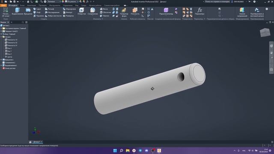The width and height of the screenshot is (274, 154).
Task: Select Конец детали marker in browser
Action: coord(9,68)
